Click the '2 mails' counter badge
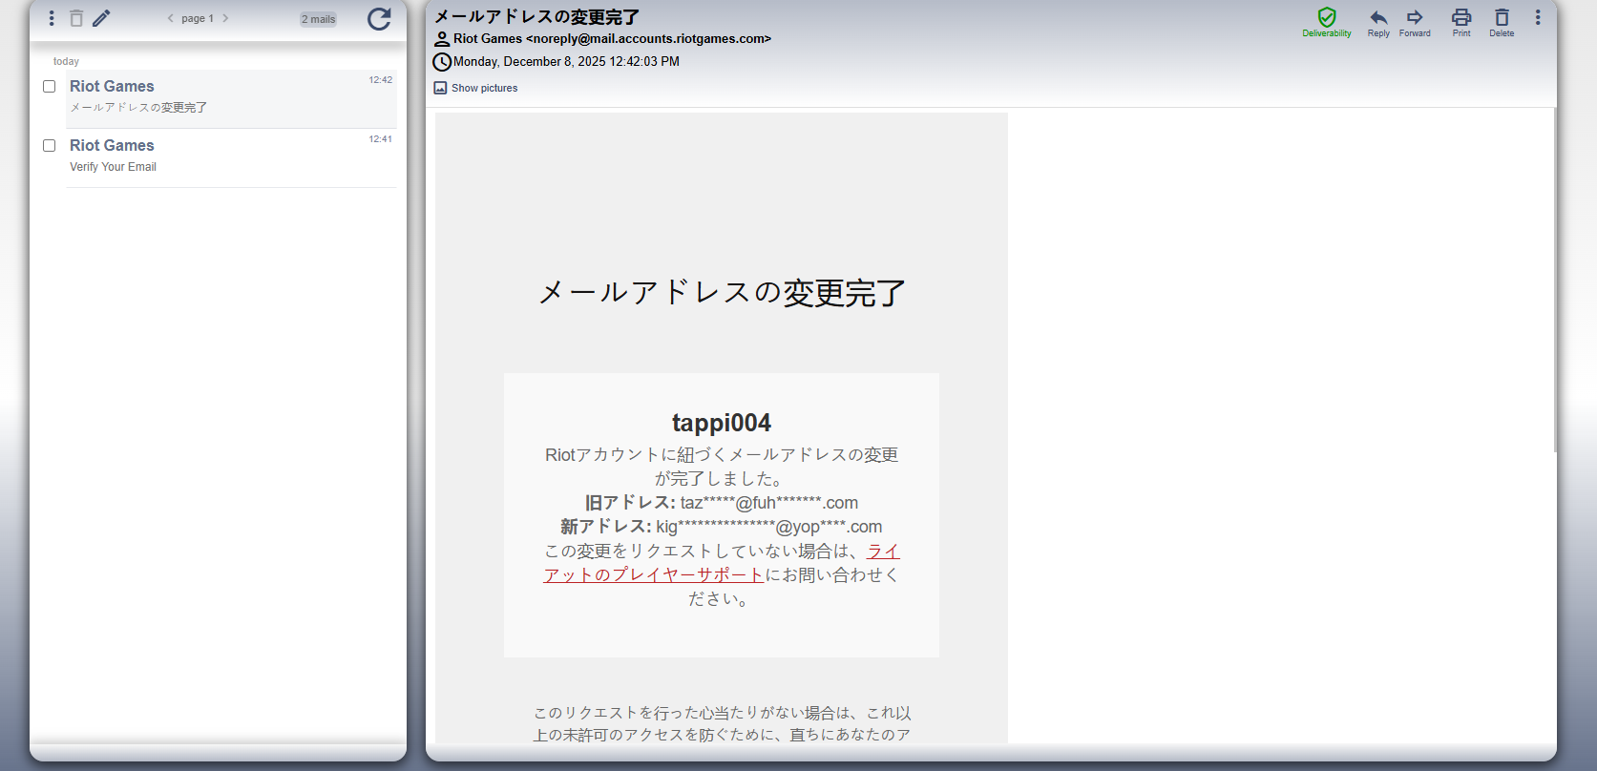 pyautogui.click(x=319, y=19)
